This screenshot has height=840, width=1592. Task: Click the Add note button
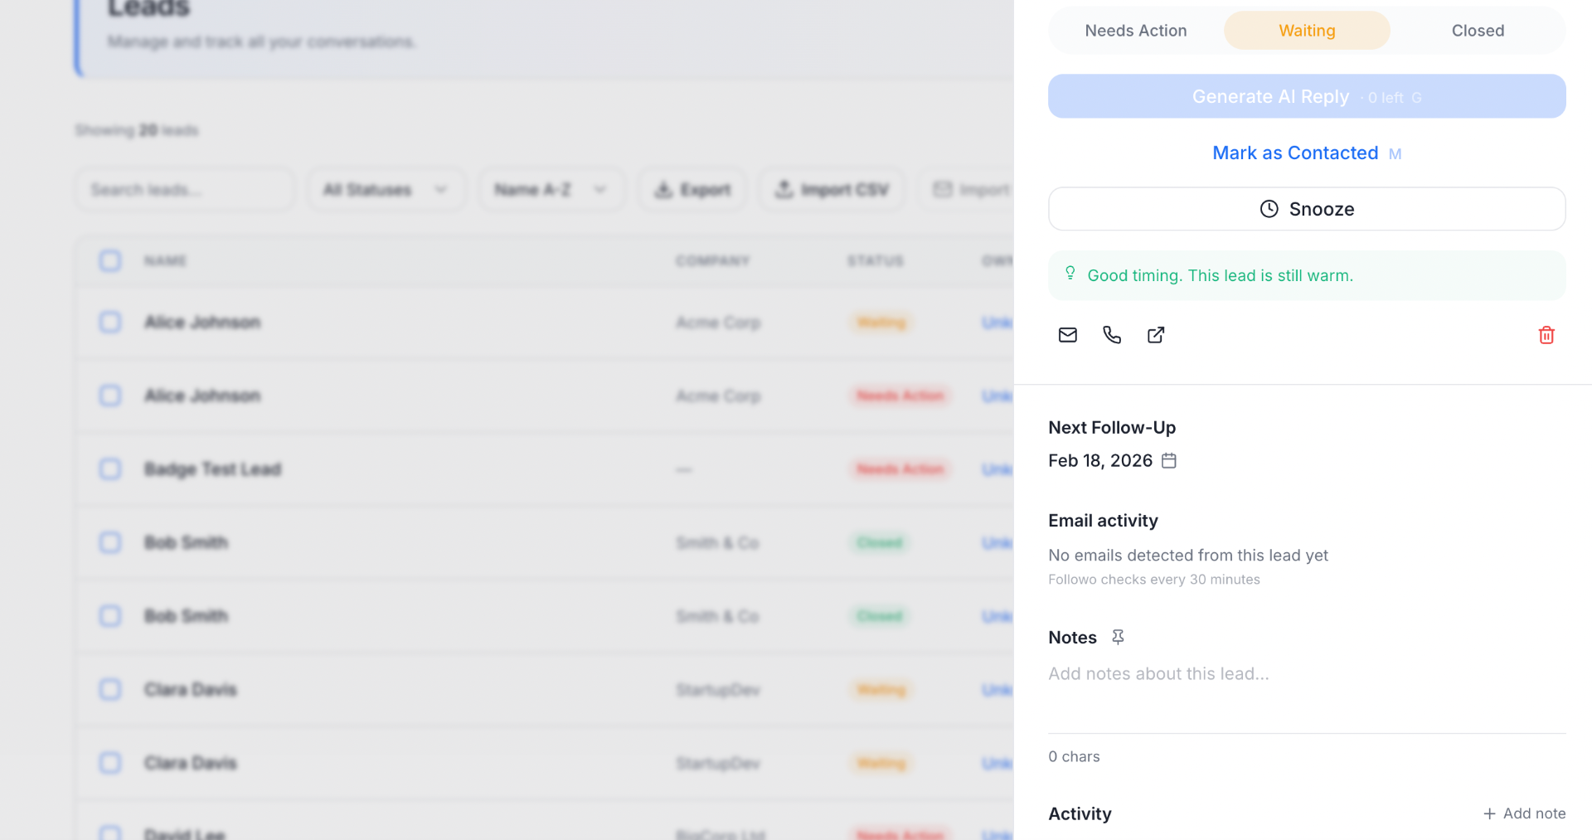click(x=1524, y=813)
